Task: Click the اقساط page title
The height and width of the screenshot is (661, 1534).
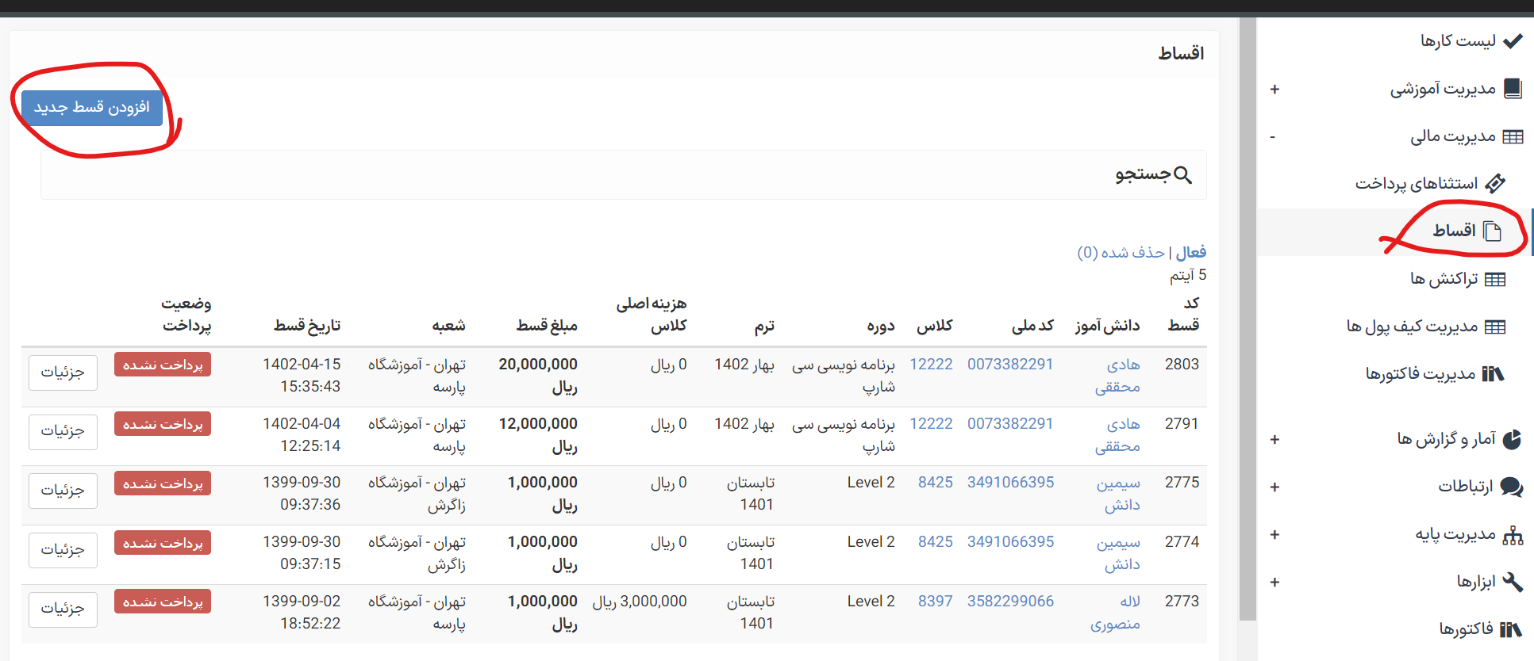Action: click(x=1181, y=53)
